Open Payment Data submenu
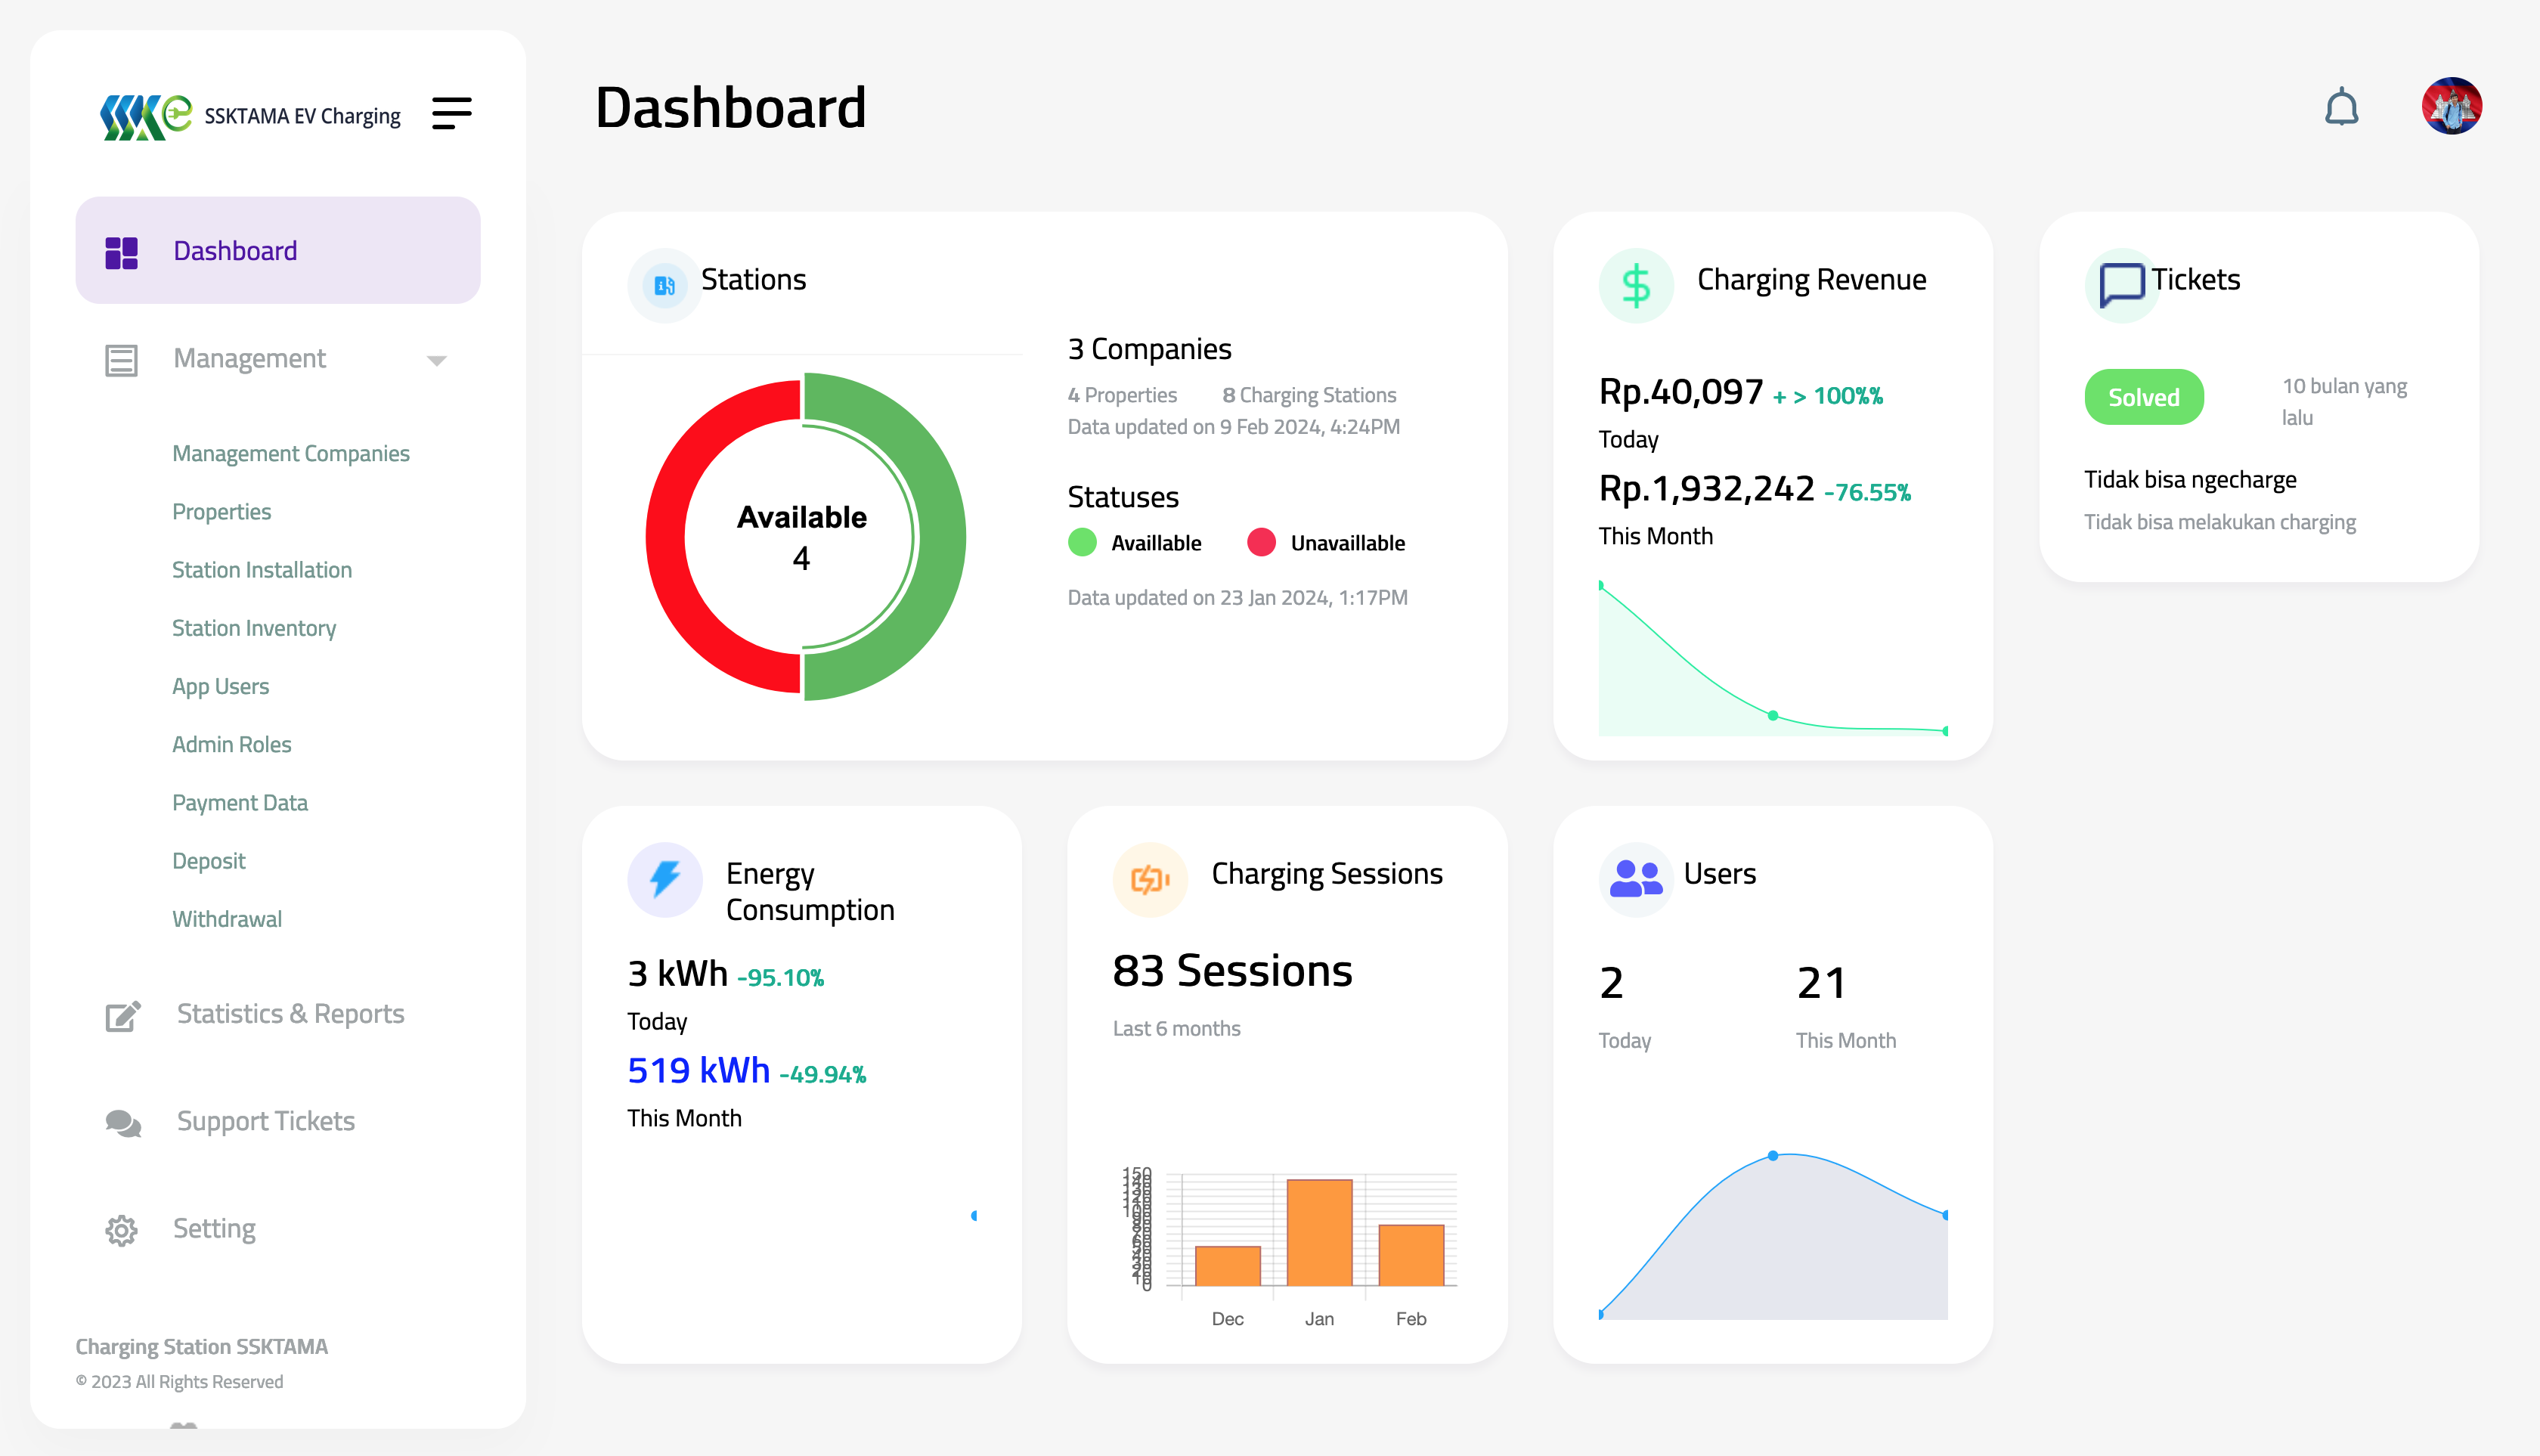The width and height of the screenshot is (2540, 1456). [x=240, y=802]
